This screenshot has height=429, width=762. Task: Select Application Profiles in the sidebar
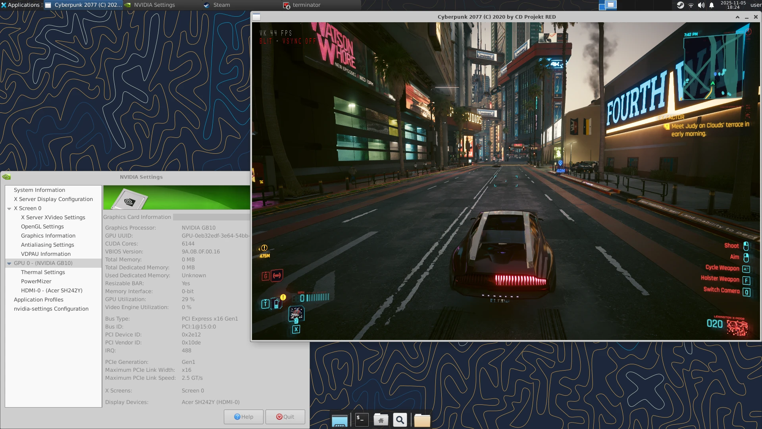point(39,300)
